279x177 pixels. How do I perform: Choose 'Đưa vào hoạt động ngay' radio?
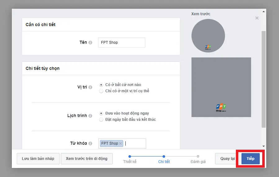(101, 113)
